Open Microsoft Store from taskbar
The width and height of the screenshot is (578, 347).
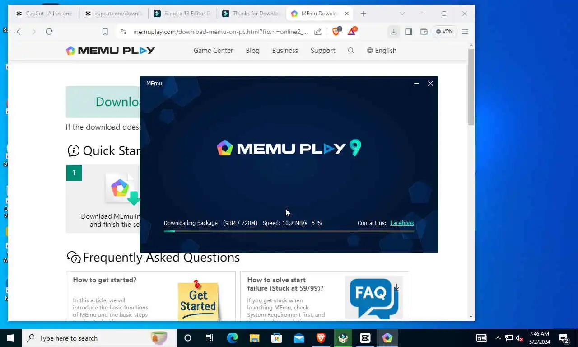pos(276,338)
